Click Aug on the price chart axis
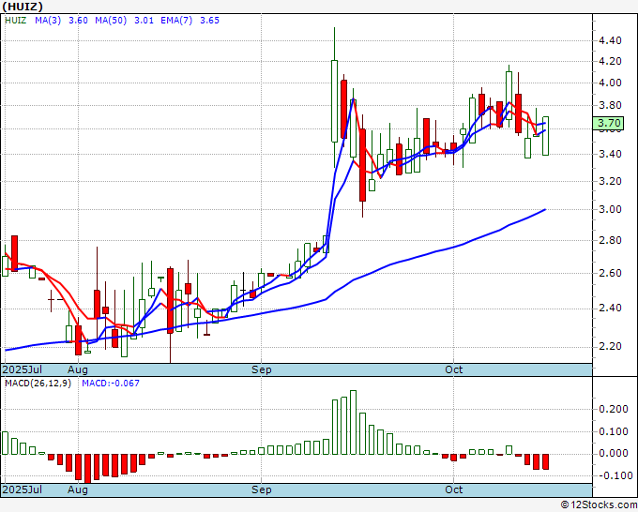 (78, 370)
